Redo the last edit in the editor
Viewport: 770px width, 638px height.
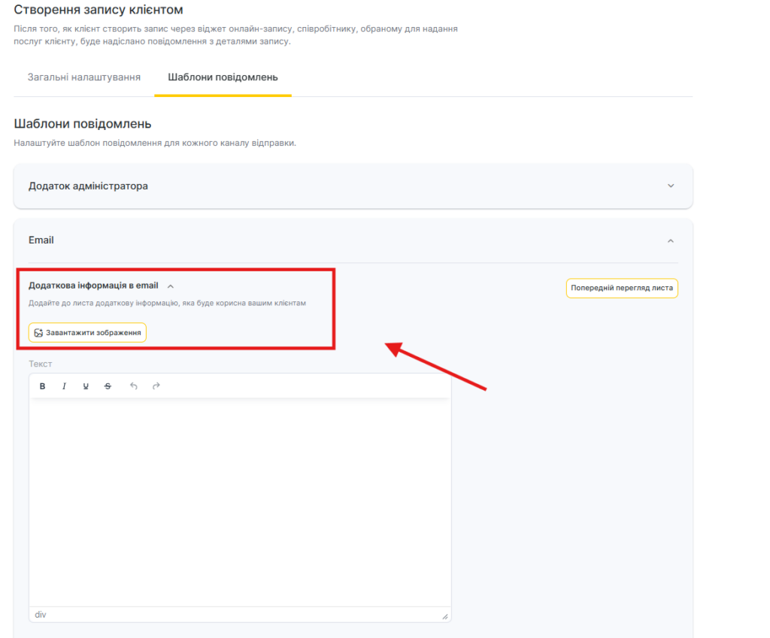tap(156, 386)
